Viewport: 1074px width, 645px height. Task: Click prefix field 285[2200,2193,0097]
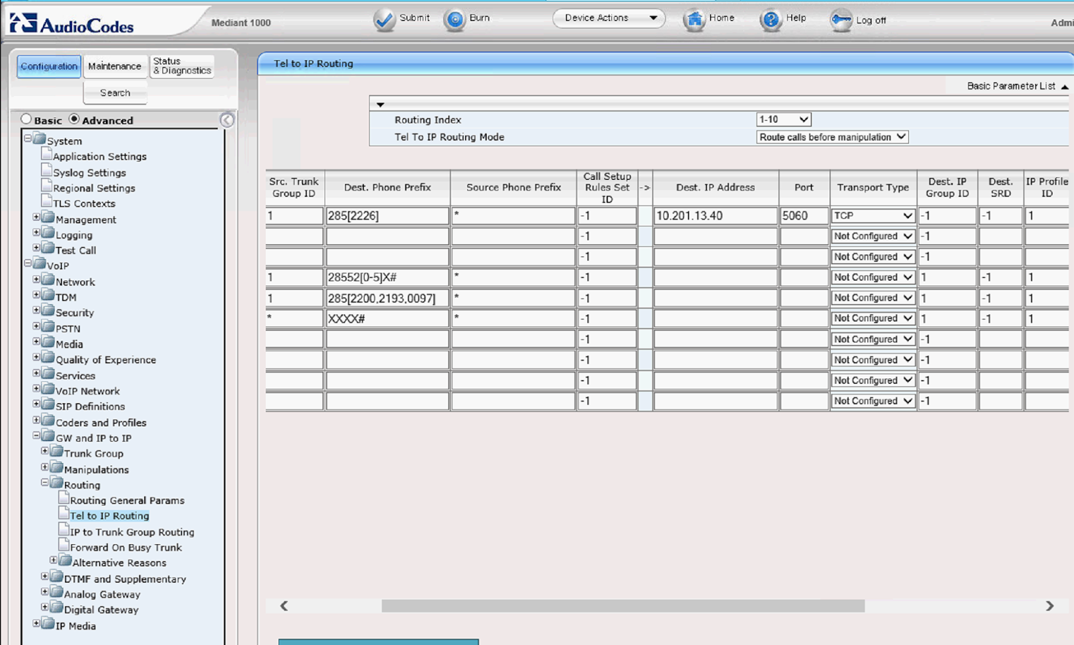387,298
